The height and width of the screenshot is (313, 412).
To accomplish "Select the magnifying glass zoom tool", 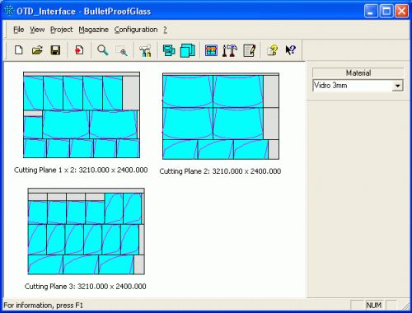I will point(103,50).
